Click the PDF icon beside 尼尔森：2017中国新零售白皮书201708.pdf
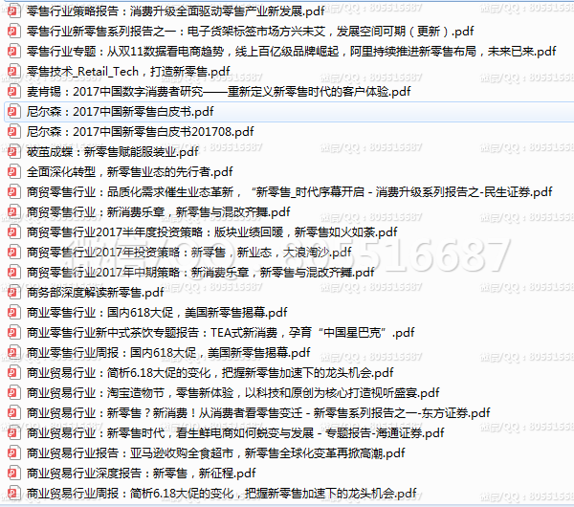574x507 pixels. click(13, 132)
